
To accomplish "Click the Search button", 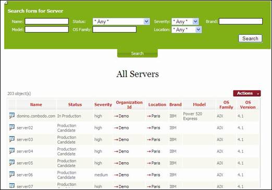I will coord(250,38).
